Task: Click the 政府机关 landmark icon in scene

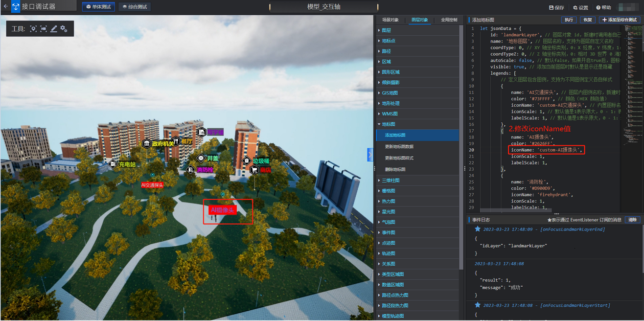Action: point(146,144)
